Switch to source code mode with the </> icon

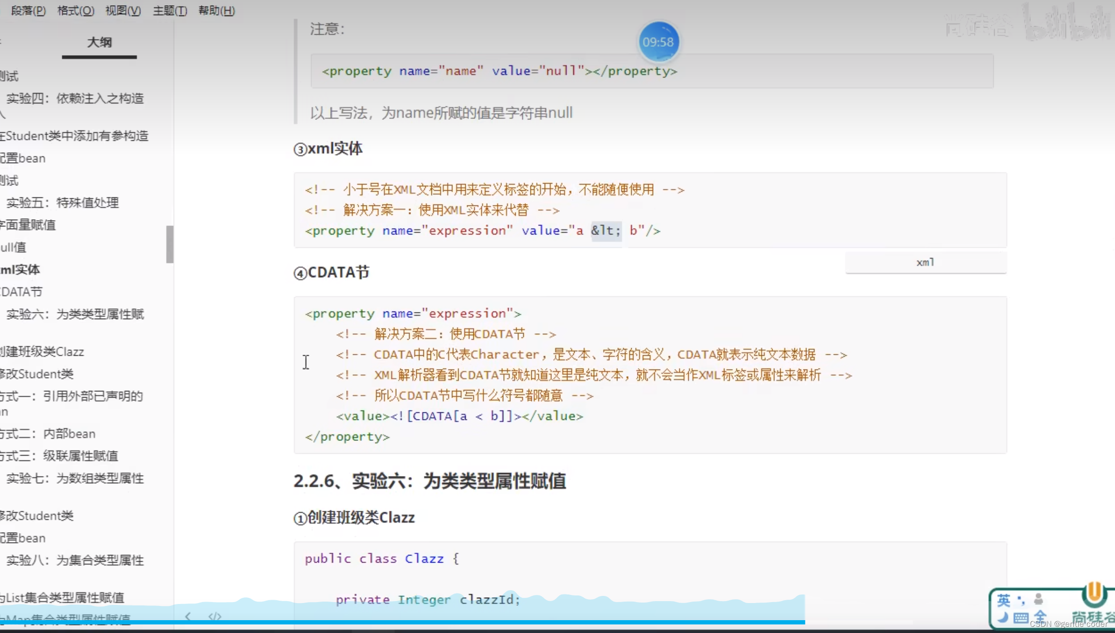215,616
